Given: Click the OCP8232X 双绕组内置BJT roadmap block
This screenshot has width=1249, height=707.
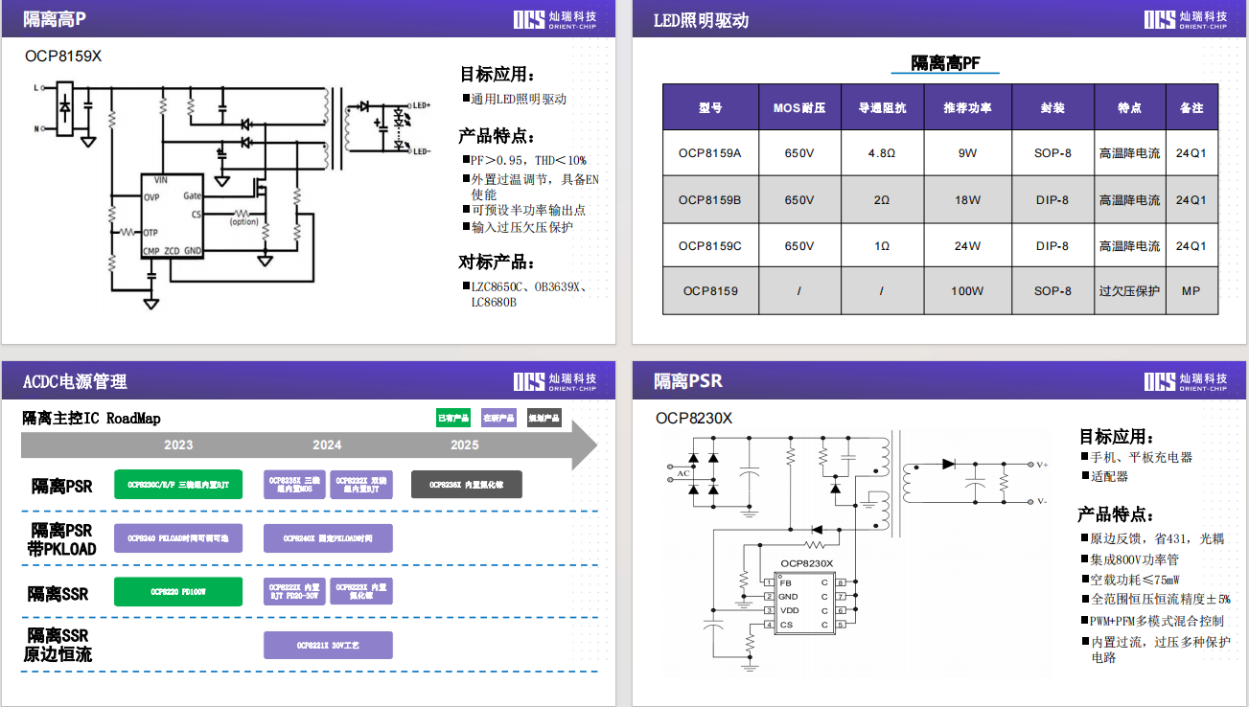Looking at the screenshot, I should pyautogui.click(x=361, y=485).
